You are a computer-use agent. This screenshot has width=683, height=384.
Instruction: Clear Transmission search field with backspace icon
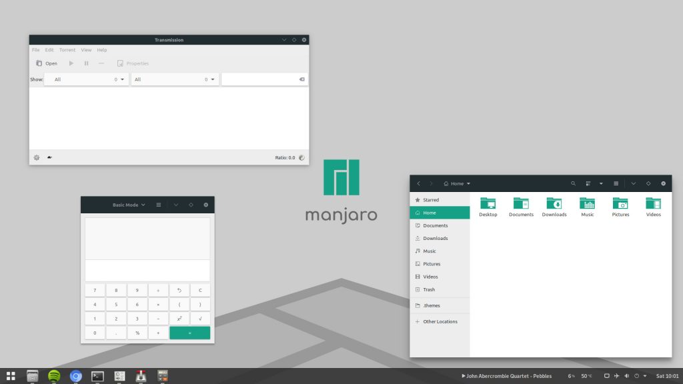pyautogui.click(x=302, y=79)
